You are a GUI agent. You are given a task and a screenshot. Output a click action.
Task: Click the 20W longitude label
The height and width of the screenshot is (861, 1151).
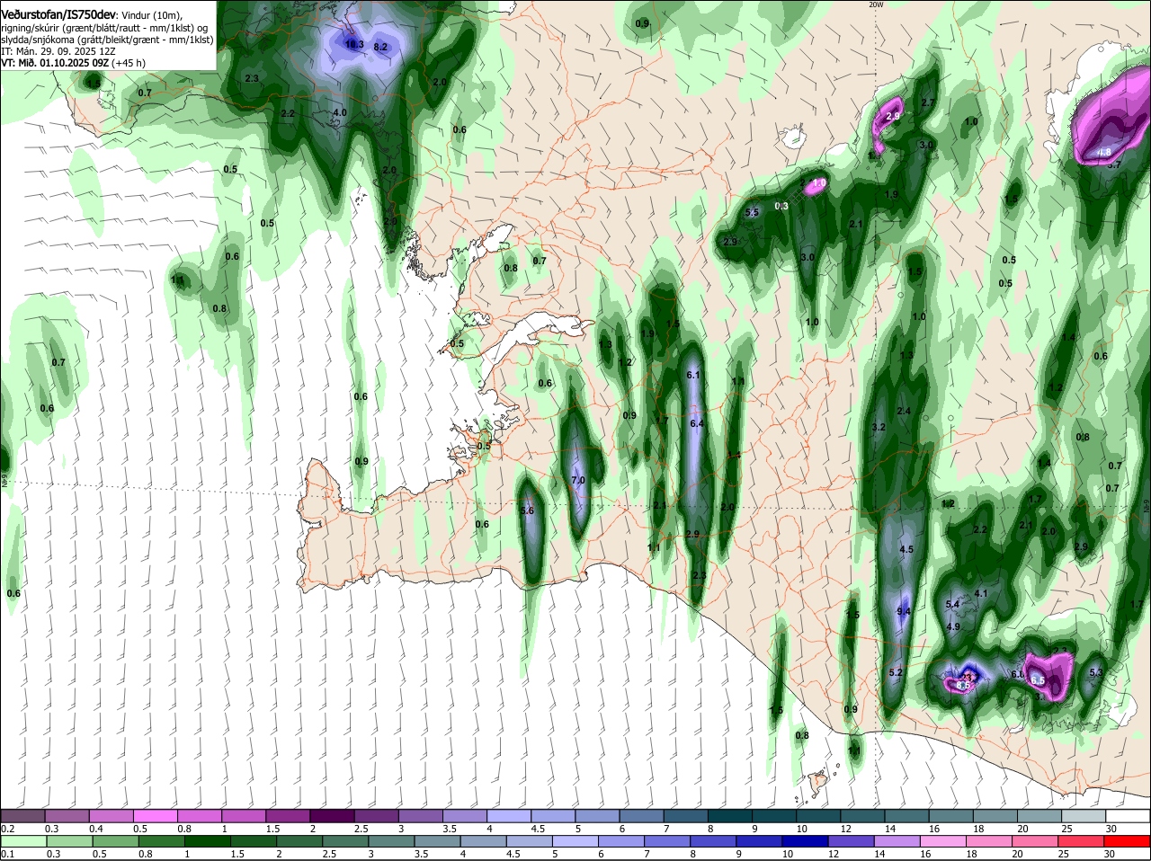click(877, 4)
